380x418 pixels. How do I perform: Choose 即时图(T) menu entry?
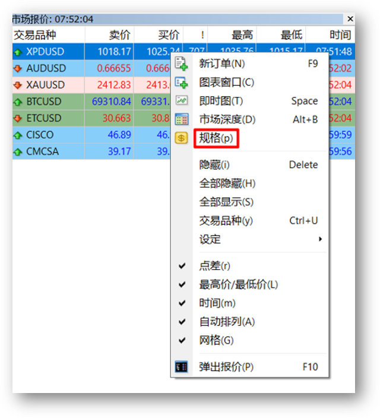249,100
